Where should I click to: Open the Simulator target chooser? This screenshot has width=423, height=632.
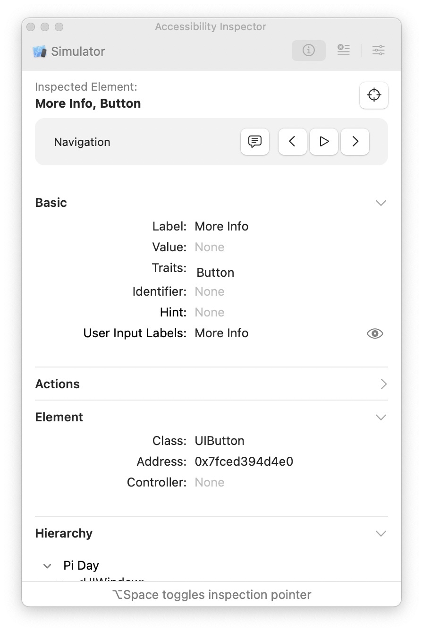(78, 51)
